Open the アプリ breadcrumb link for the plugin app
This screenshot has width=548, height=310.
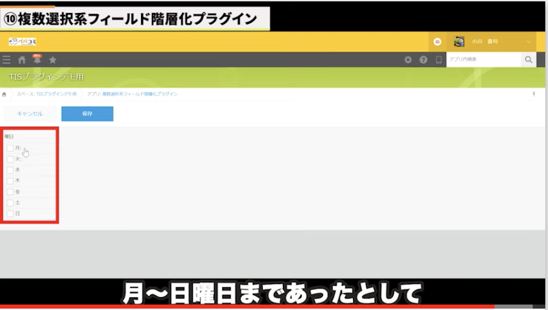[x=132, y=94]
